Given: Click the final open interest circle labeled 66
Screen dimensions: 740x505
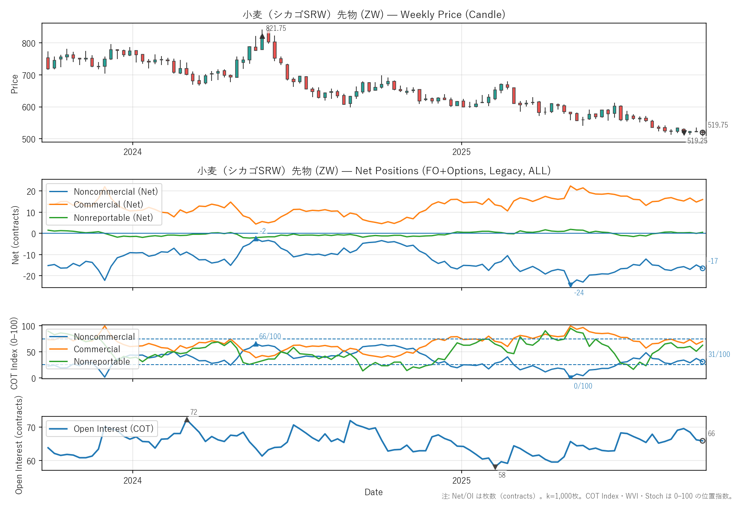Looking at the screenshot, I should coord(703,441).
